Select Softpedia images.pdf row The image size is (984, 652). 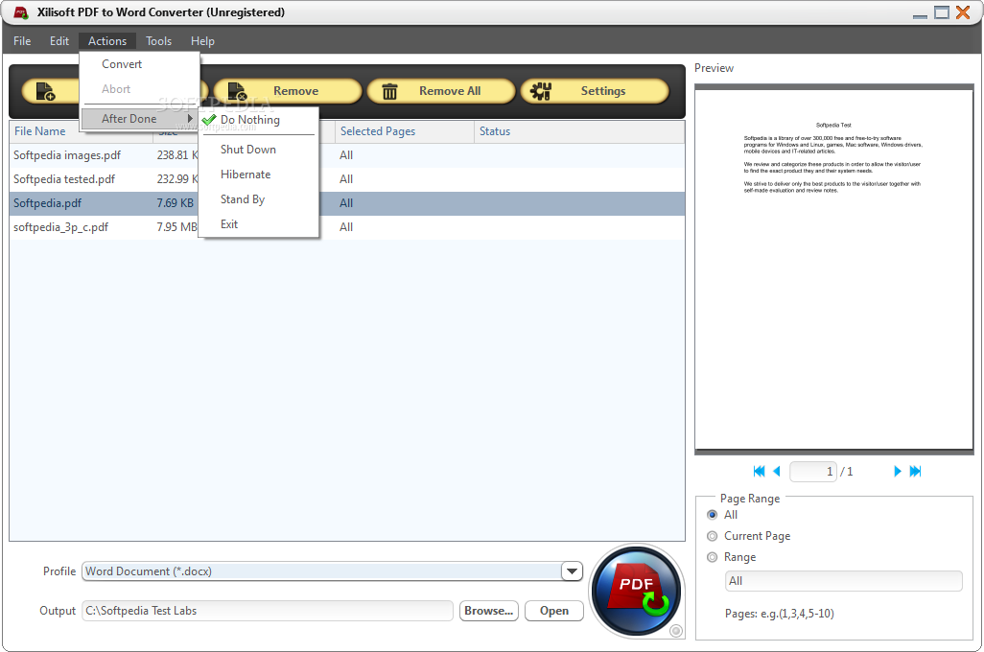point(347,155)
